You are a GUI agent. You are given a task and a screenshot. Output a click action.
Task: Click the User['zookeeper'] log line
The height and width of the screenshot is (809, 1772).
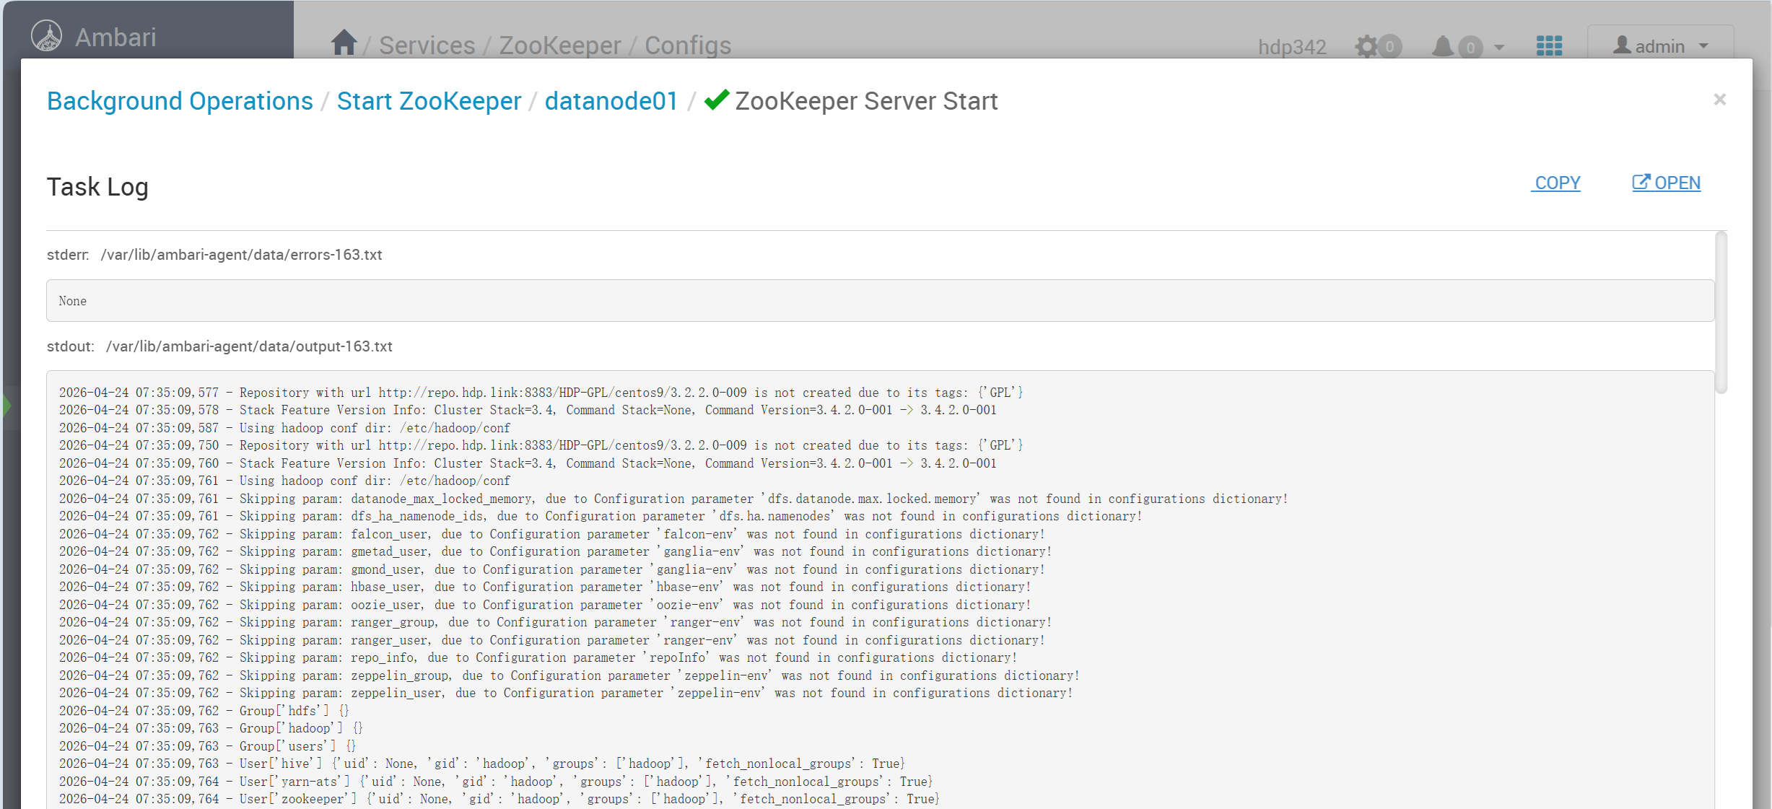point(499,799)
